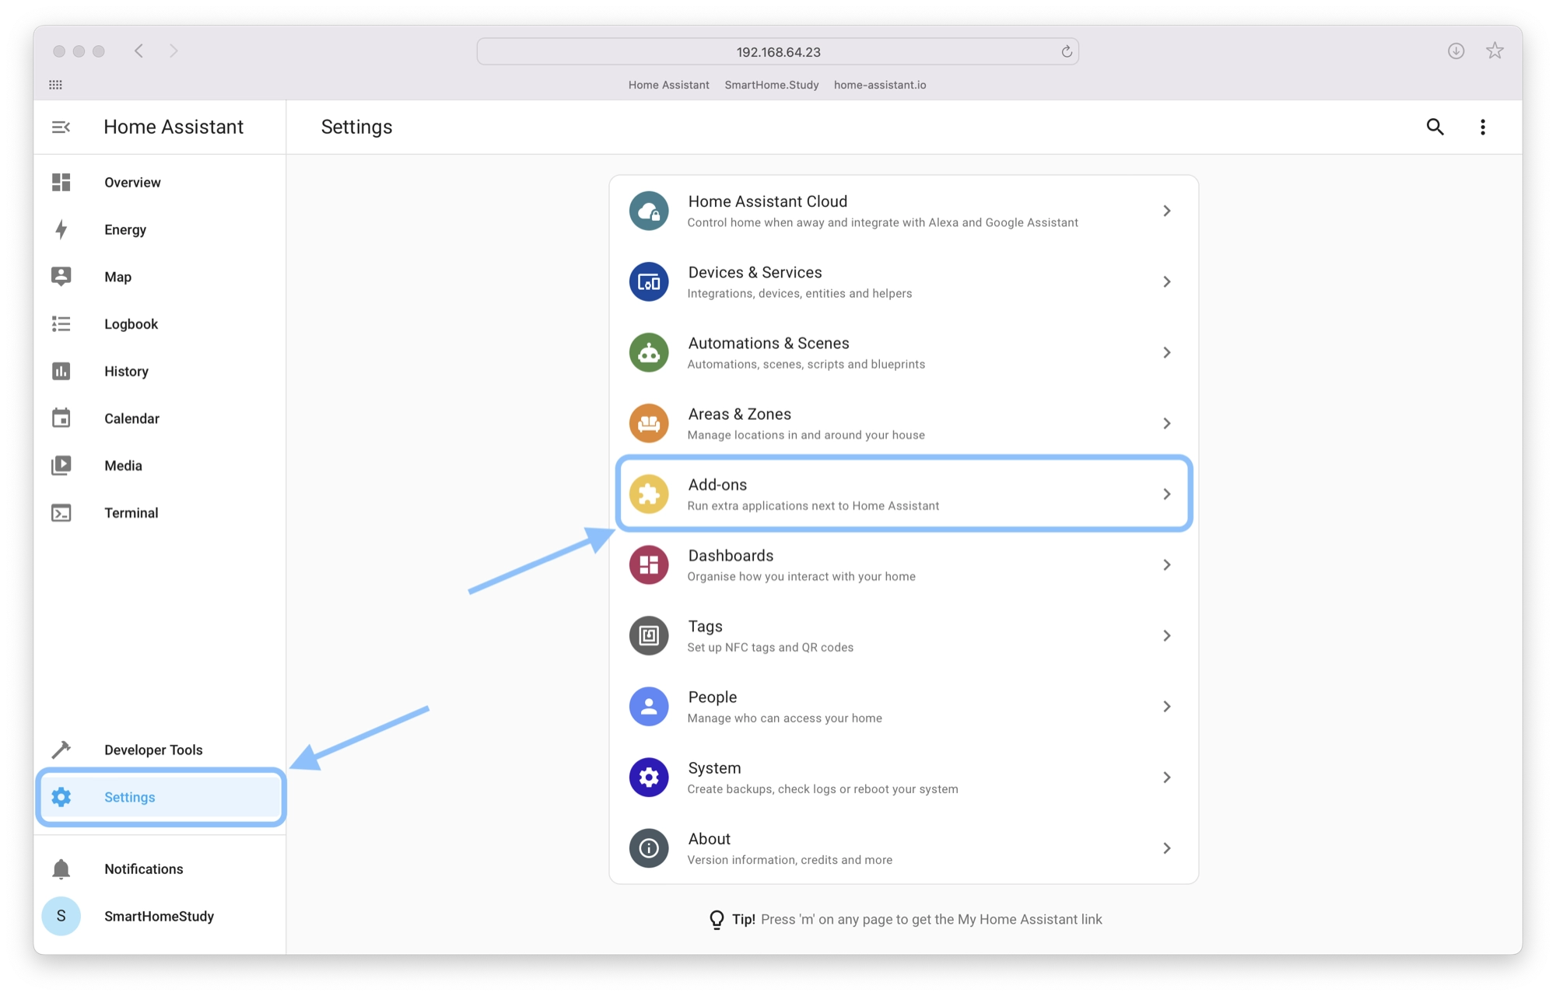Go back in browser history

point(139,51)
